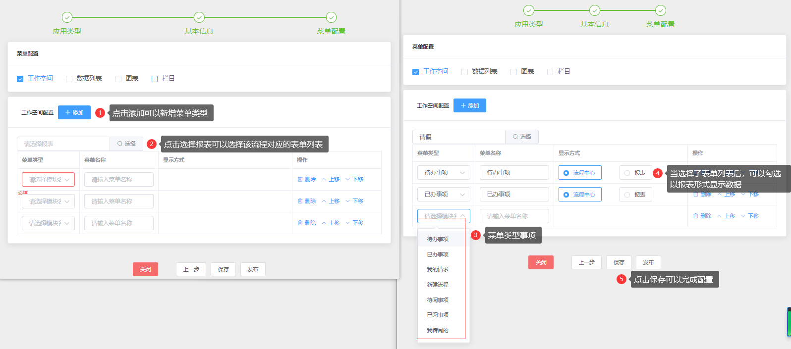Expand the 已办事项 menu type dropdown
Viewport: 791px width, 349px height.
click(444, 195)
